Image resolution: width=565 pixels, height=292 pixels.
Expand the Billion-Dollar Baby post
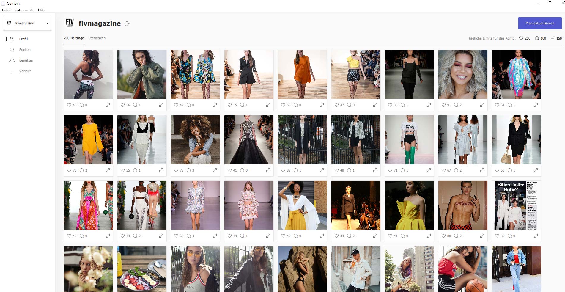click(536, 236)
